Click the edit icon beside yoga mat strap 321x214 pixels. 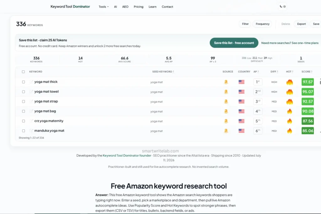pyautogui.click(x=31, y=102)
